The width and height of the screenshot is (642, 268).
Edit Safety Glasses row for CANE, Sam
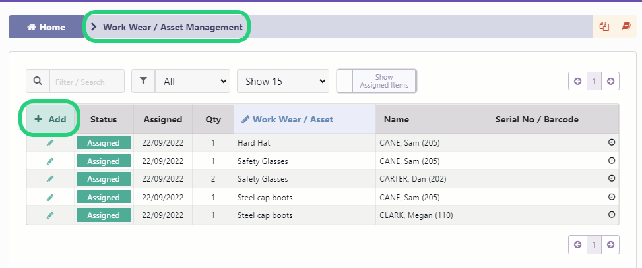pyautogui.click(x=50, y=161)
